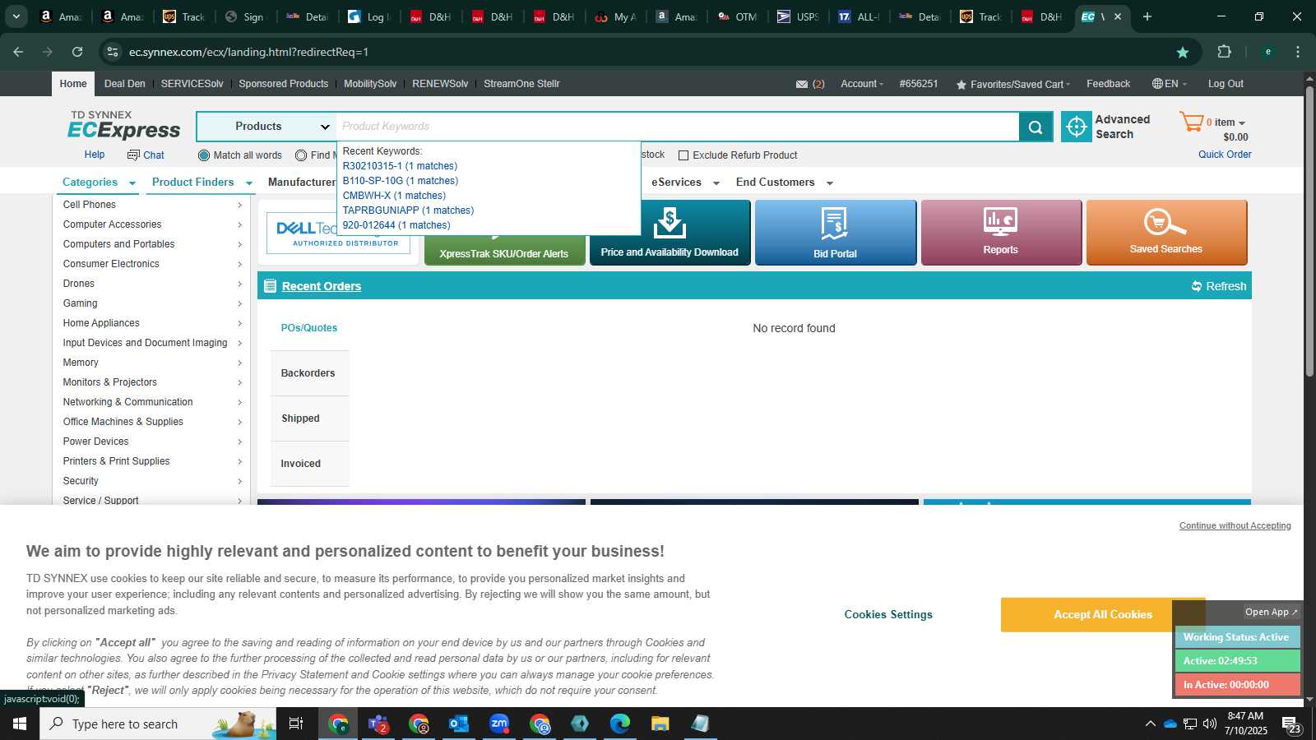Open Networking & Communication category
Screen dimensions: 1316x740
pyautogui.click(x=128, y=402)
